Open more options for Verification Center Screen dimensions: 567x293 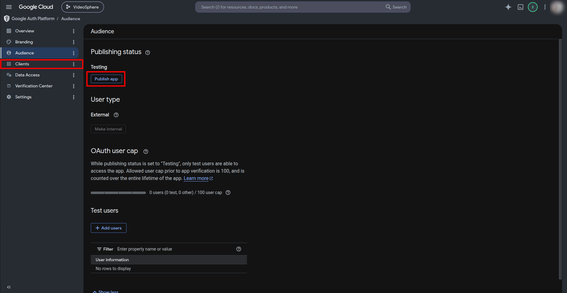coord(74,86)
